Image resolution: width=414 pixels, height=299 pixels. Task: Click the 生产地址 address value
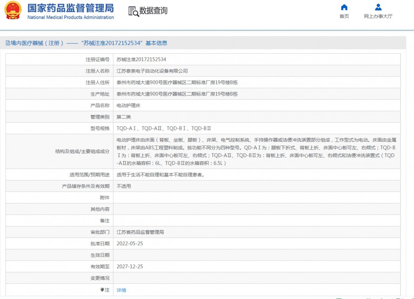click(x=177, y=94)
